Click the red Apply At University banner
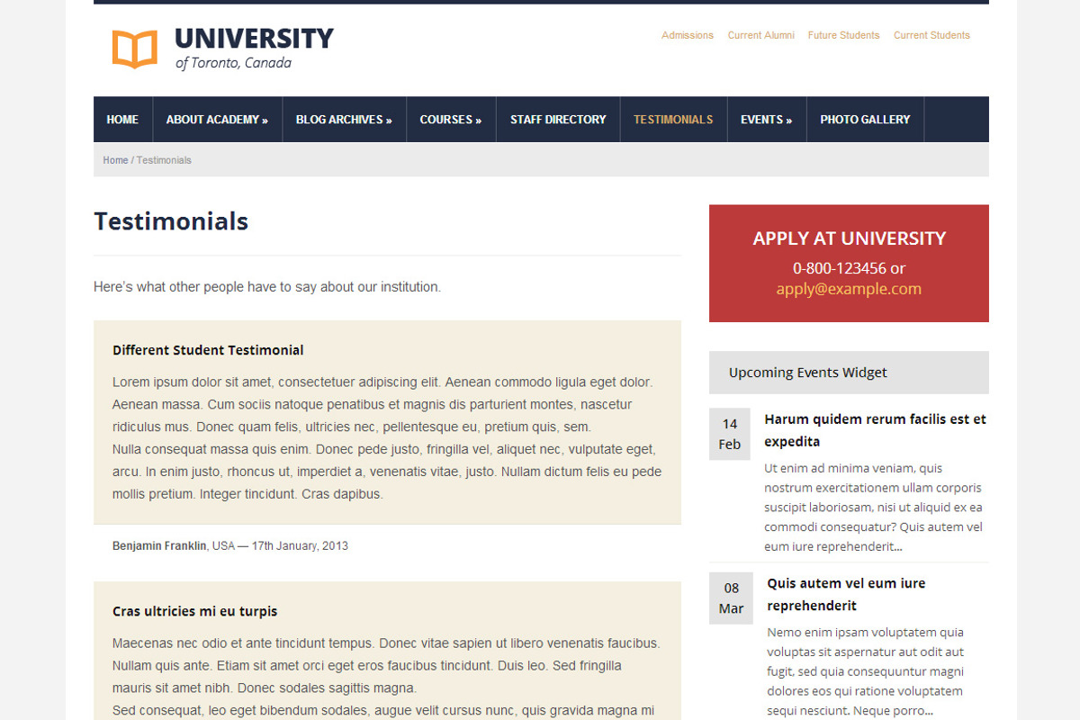The image size is (1080, 720). tap(849, 263)
